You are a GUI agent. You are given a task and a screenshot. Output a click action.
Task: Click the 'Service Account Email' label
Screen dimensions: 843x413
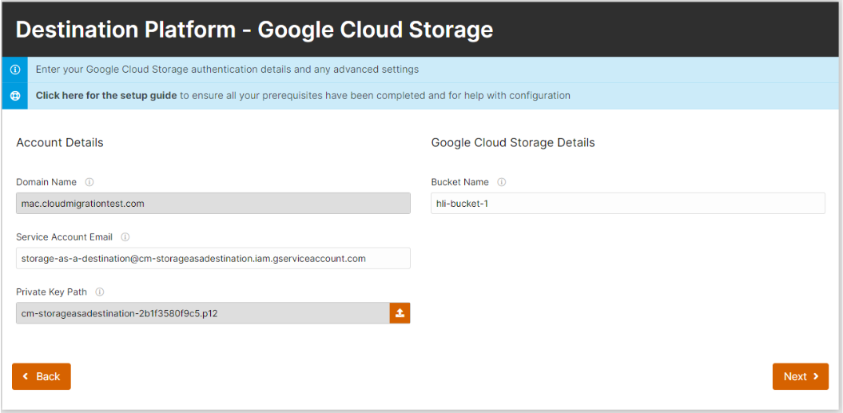pos(65,237)
